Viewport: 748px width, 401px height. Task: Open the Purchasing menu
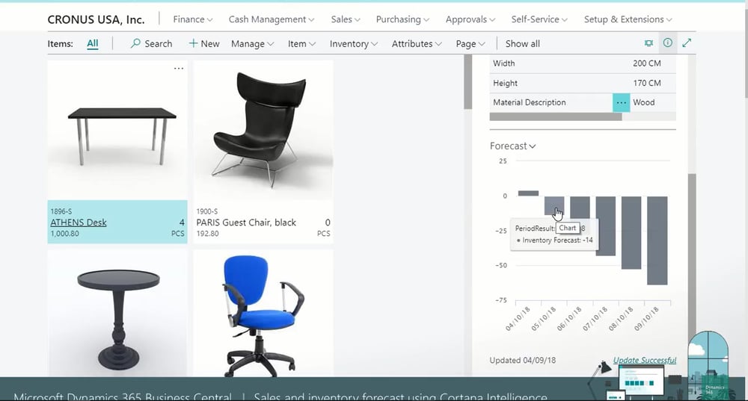(x=402, y=19)
